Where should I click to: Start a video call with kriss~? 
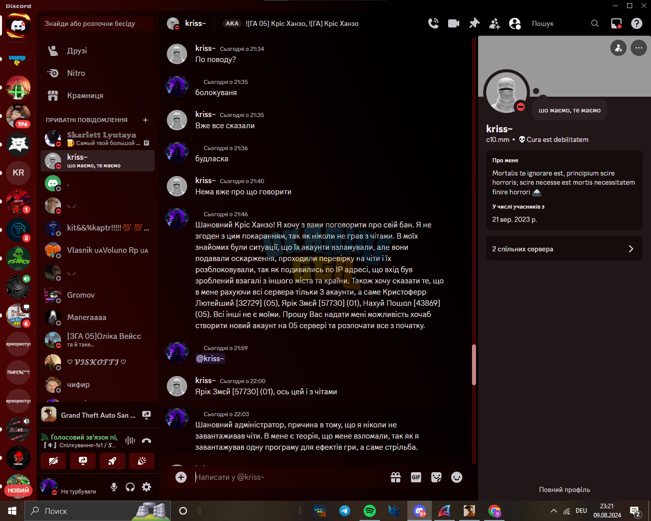tap(454, 23)
